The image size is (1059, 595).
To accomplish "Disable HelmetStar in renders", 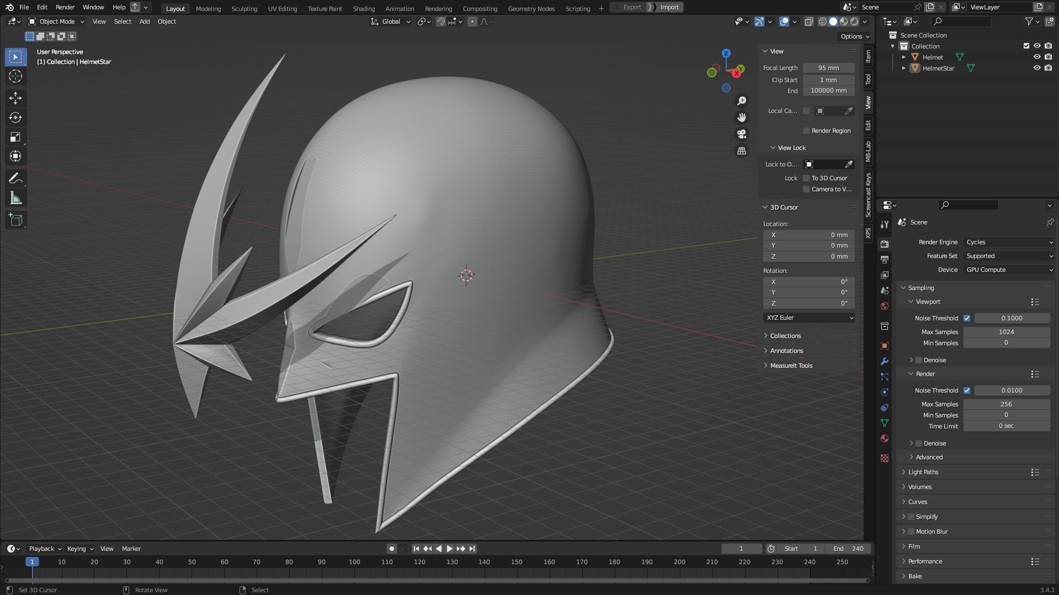I will point(1048,68).
